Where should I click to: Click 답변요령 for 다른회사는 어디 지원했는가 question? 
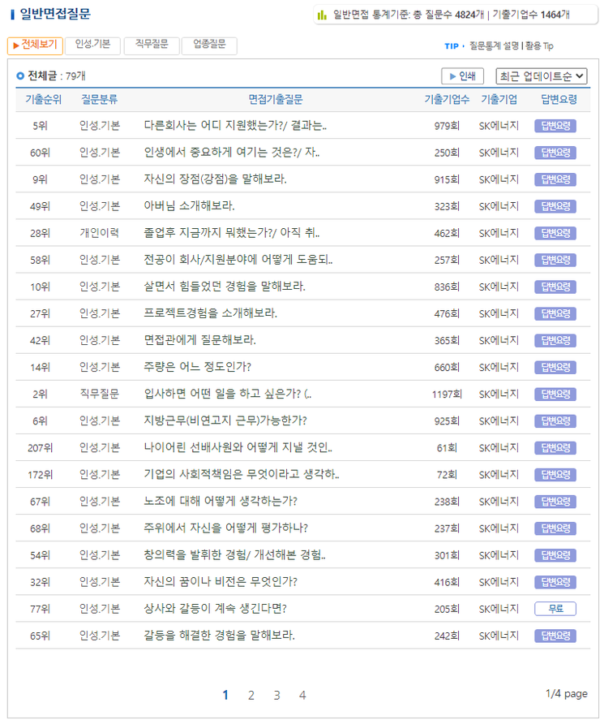point(555,126)
